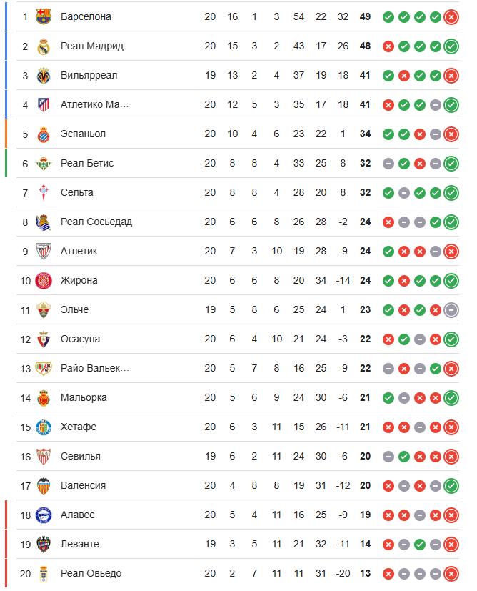Click the Валенсия crest icon
The height and width of the screenshot is (591, 477).
pyautogui.click(x=44, y=485)
